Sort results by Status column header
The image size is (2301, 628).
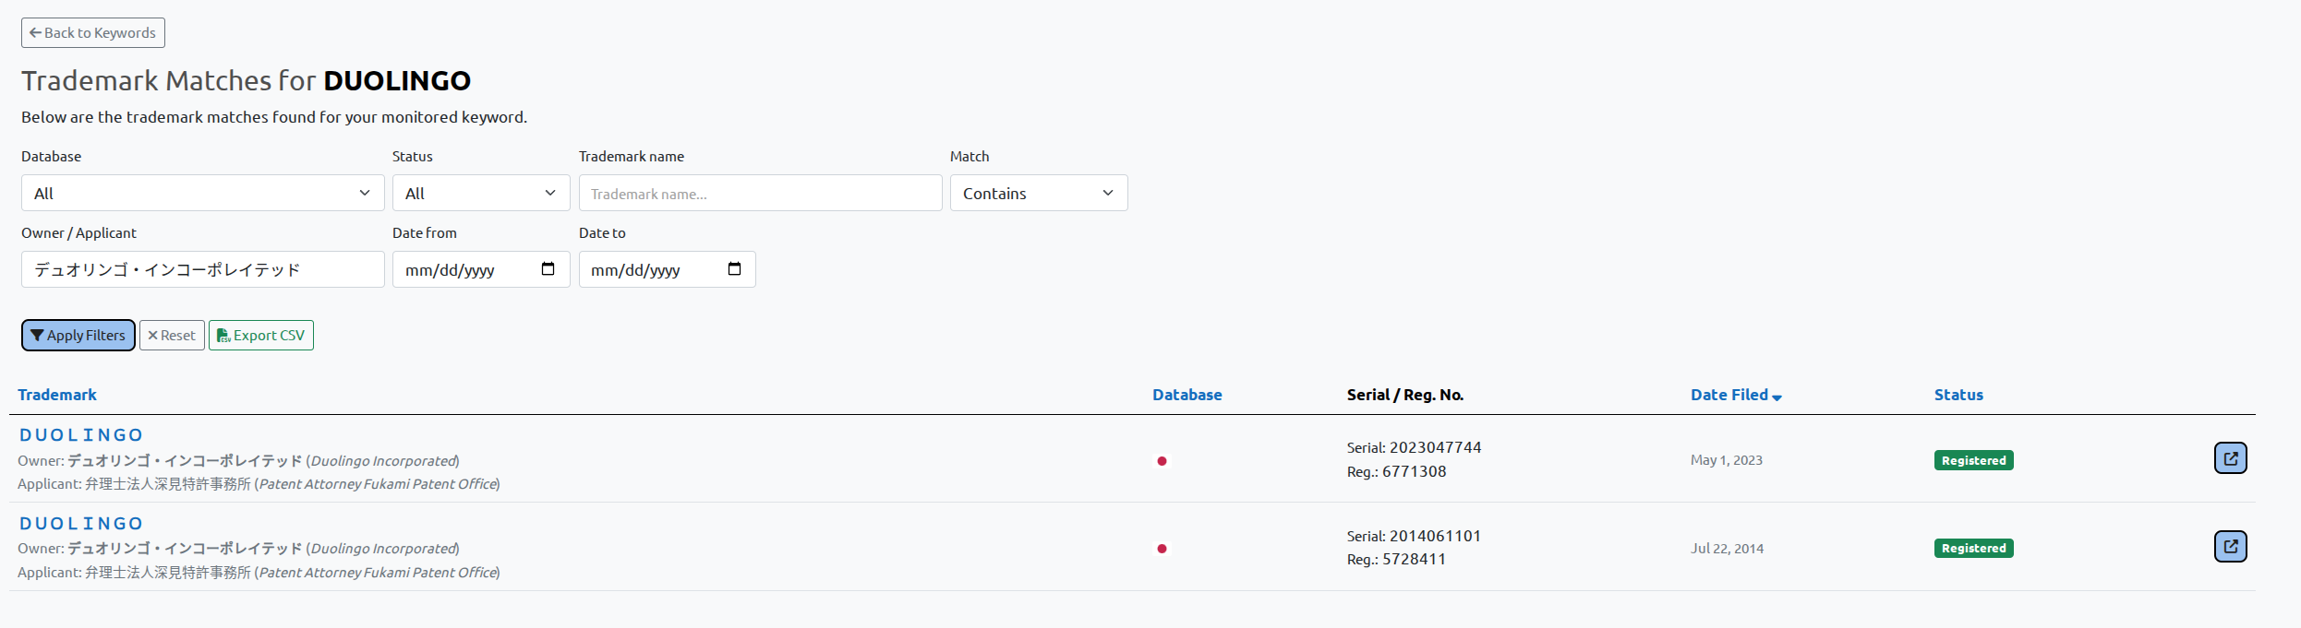point(1958,395)
